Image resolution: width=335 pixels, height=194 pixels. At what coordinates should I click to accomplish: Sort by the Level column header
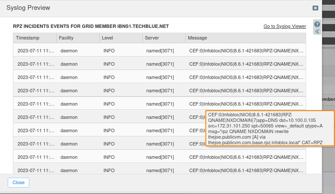(121, 38)
